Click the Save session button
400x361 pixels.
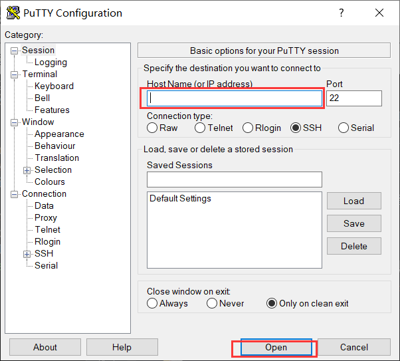(353, 223)
